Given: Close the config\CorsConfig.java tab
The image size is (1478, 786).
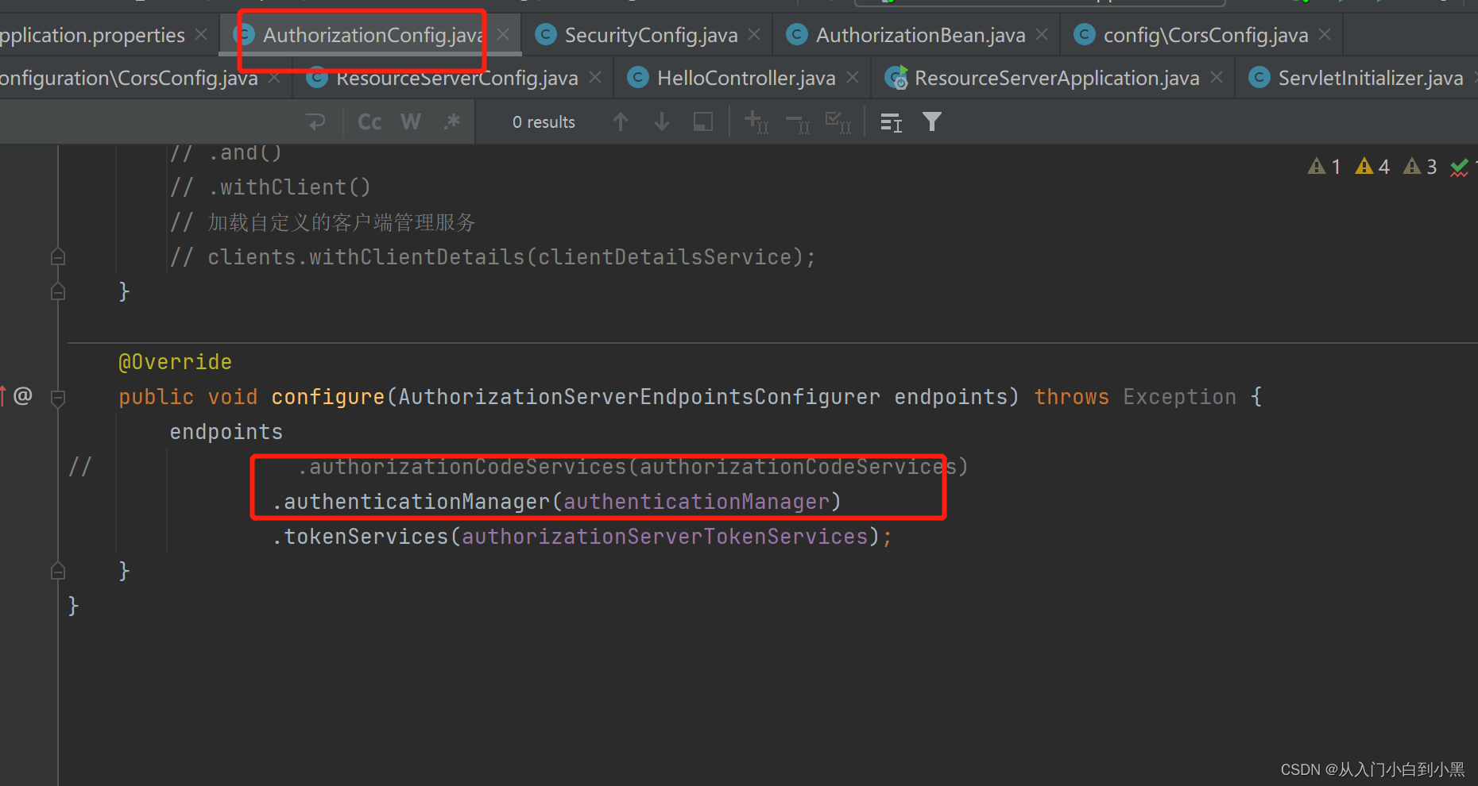Looking at the screenshot, I should 1325,35.
